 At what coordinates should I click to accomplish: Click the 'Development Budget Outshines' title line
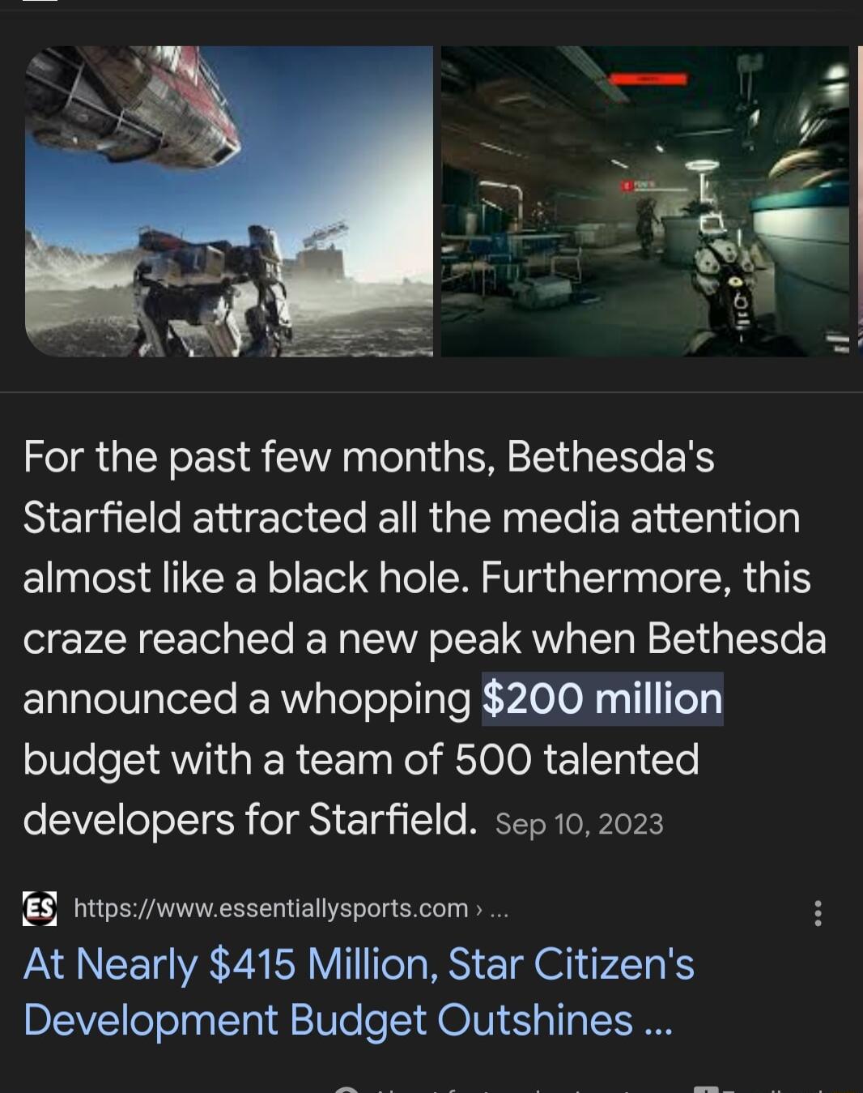pos(328,1019)
